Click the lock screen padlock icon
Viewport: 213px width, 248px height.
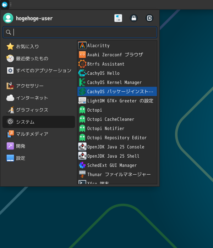(134, 18)
